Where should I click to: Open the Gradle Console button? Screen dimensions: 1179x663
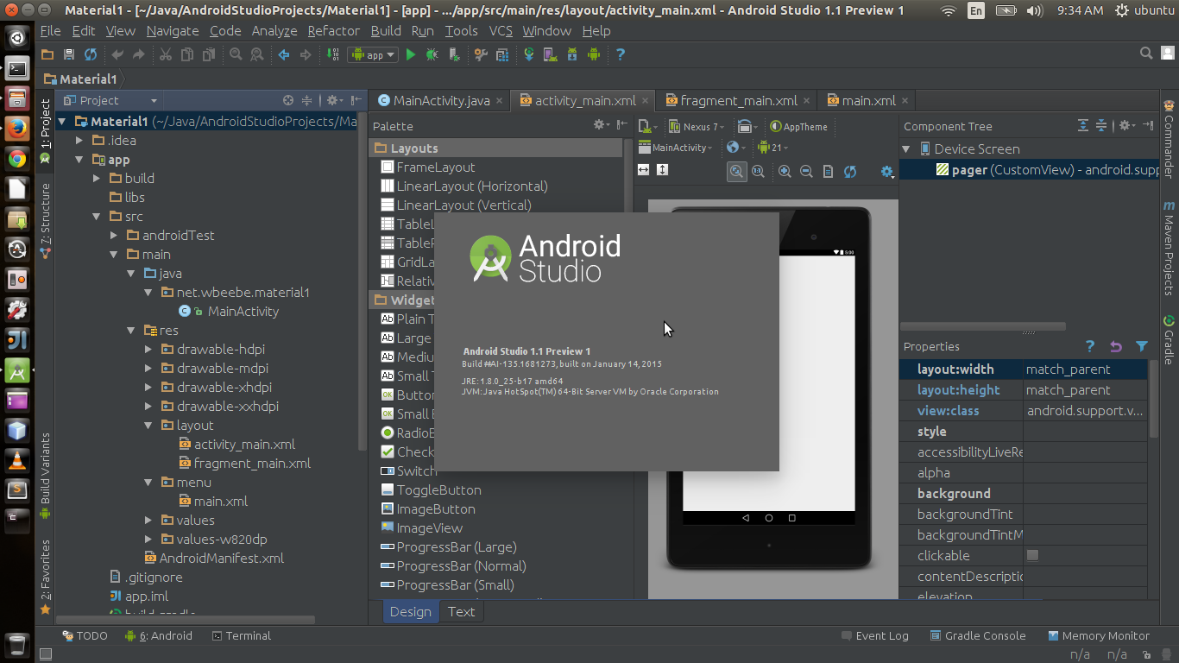point(977,635)
